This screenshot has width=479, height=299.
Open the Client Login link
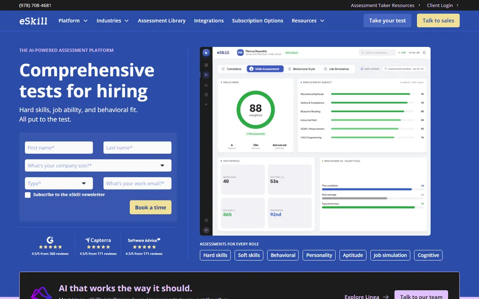(440, 5)
